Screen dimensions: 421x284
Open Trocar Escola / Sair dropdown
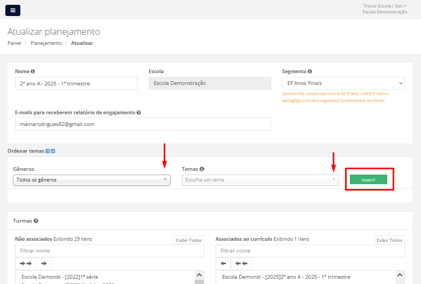point(385,6)
